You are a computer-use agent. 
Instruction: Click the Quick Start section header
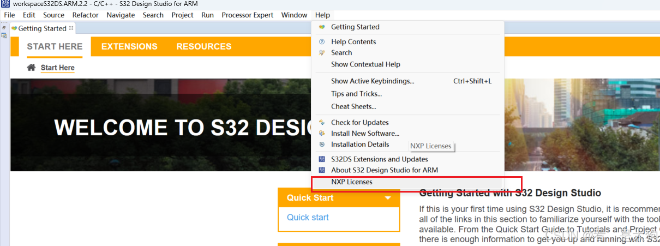(339, 197)
